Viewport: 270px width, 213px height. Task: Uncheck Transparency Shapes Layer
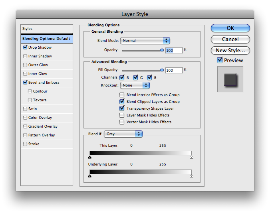pos(122,108)
